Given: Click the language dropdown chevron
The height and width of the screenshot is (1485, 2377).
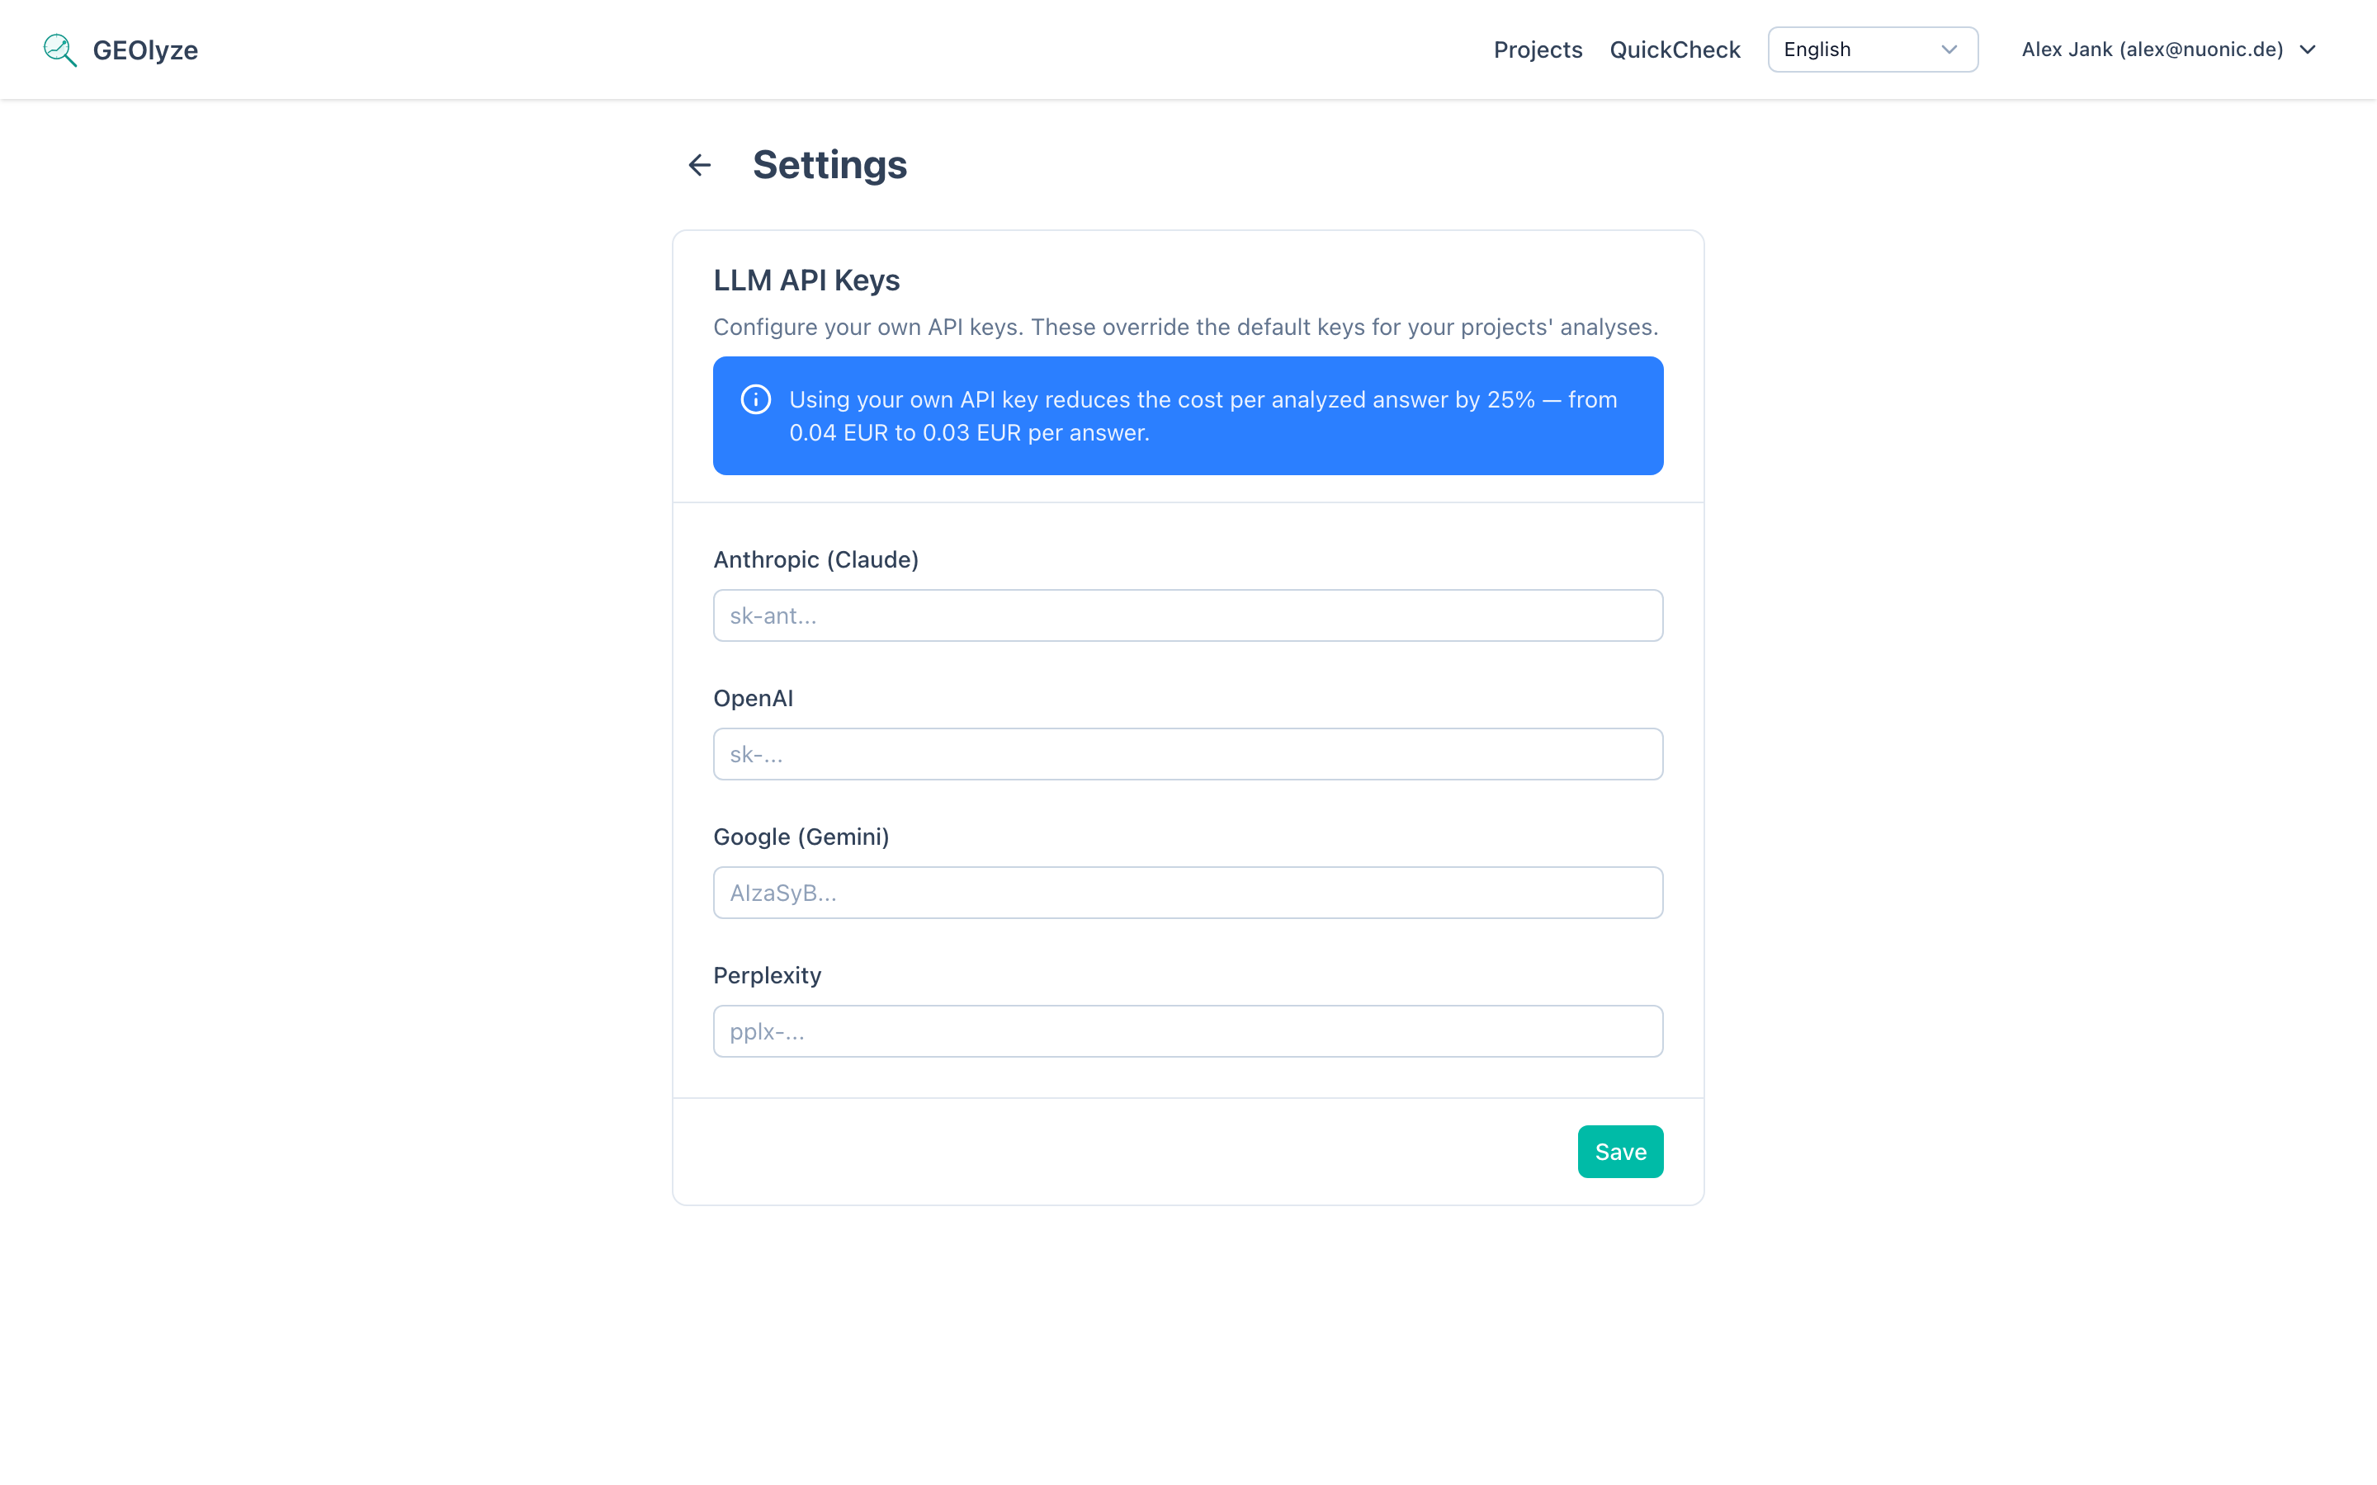Looking at the screenshot, I should click(x=1949, y=49).
